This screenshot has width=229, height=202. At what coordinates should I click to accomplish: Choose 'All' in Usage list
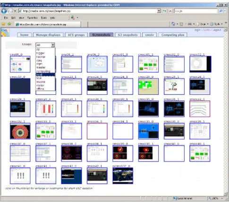pyautogui.click(x=45, y=50)
